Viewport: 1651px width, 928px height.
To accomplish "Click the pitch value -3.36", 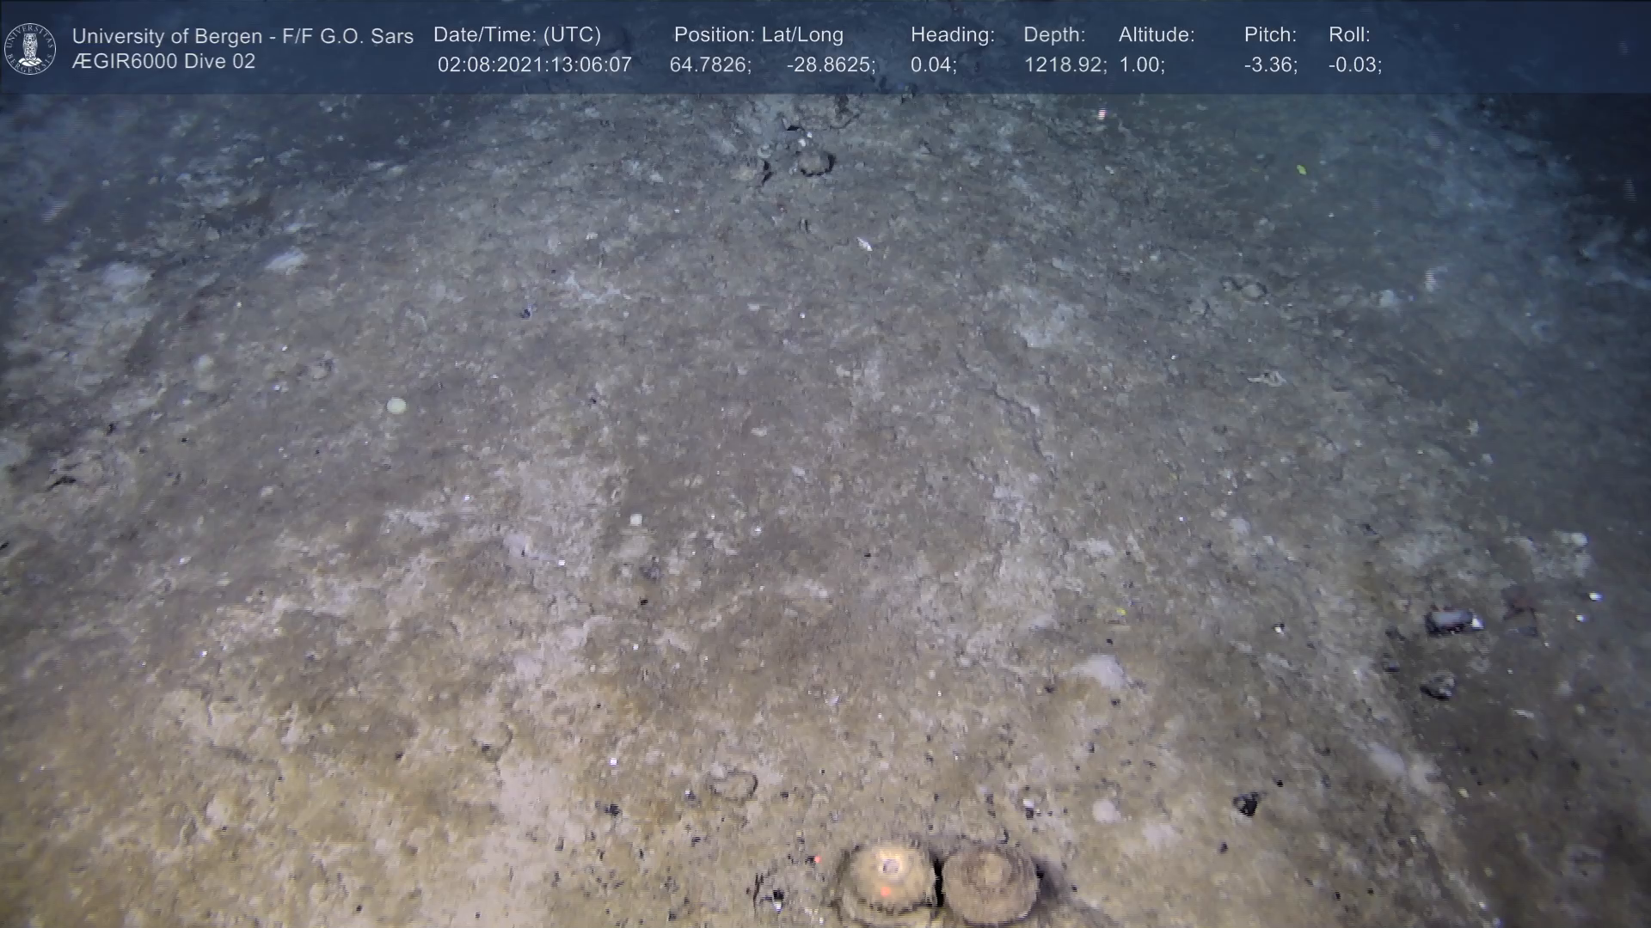I will 1270,65.
